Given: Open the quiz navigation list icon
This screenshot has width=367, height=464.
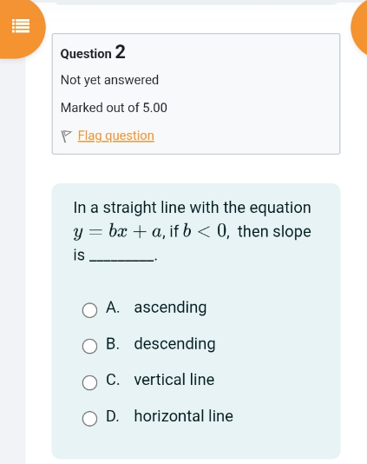Looking at the screenshot, I should point(21,26).
